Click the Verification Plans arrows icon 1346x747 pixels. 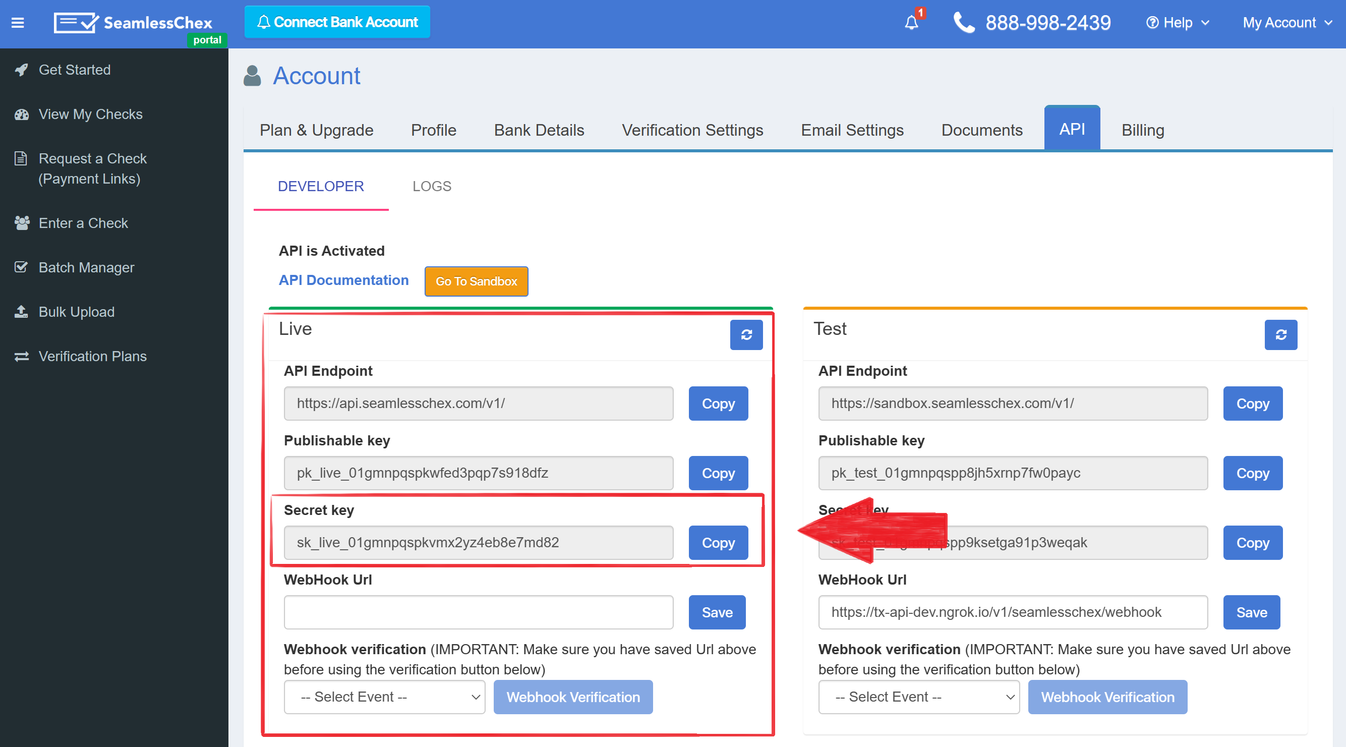point(21,356)
